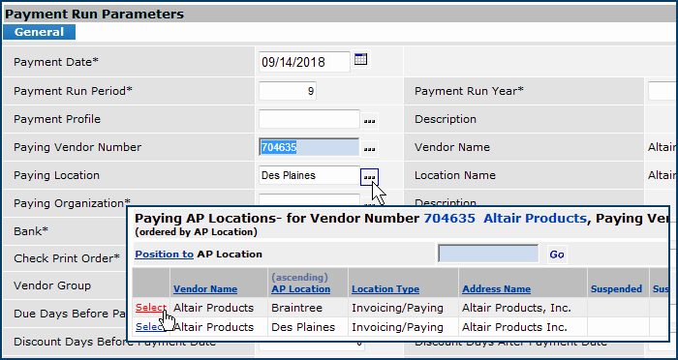Click the Paying Vendor Number label
This screenshot has width=678, height=360.
point(77,147)
